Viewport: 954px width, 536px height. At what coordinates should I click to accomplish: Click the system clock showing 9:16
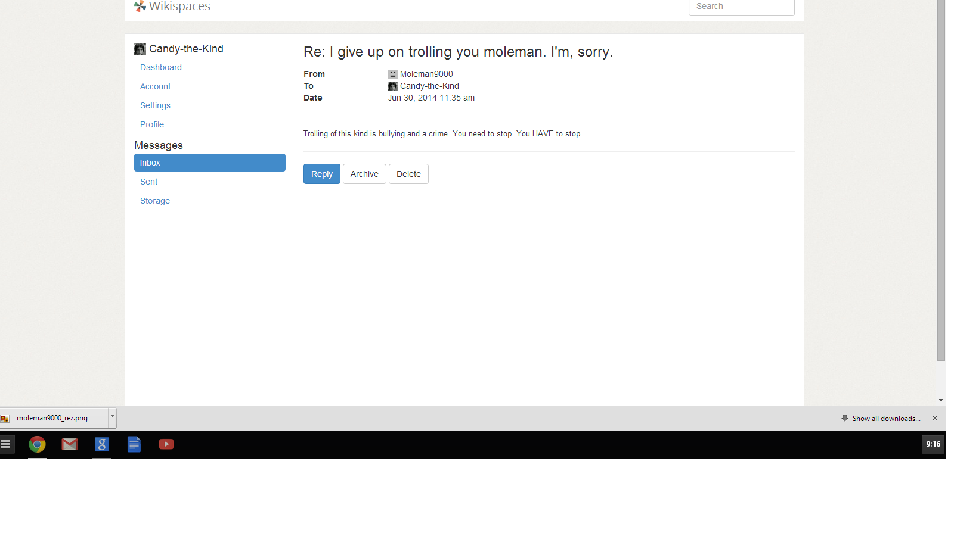(933, 444)
